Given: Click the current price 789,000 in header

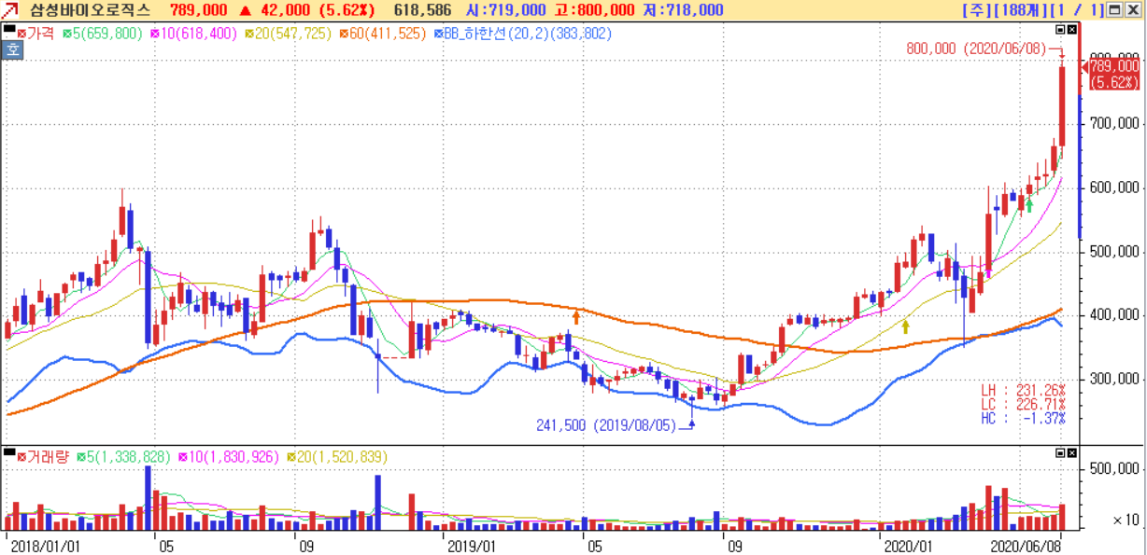Looking at the screenshot, I should pos(199,10).
